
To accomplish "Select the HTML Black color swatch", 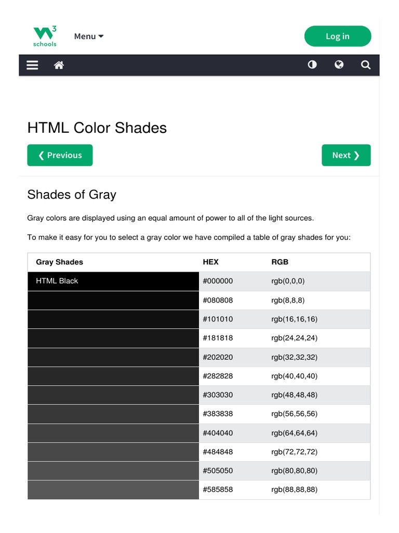I will point(113,281).
